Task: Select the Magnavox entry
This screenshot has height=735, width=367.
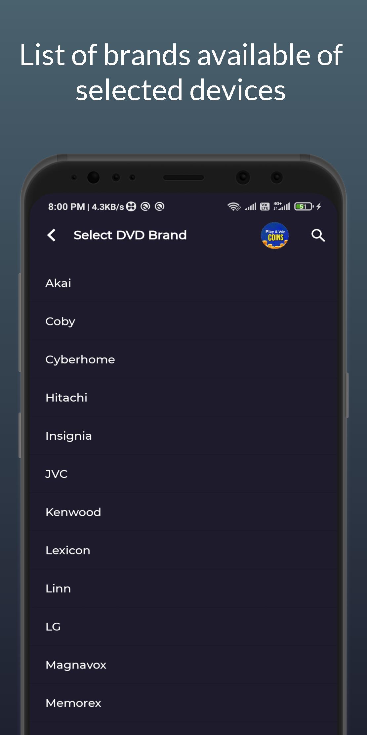Action: coord(183,665)
